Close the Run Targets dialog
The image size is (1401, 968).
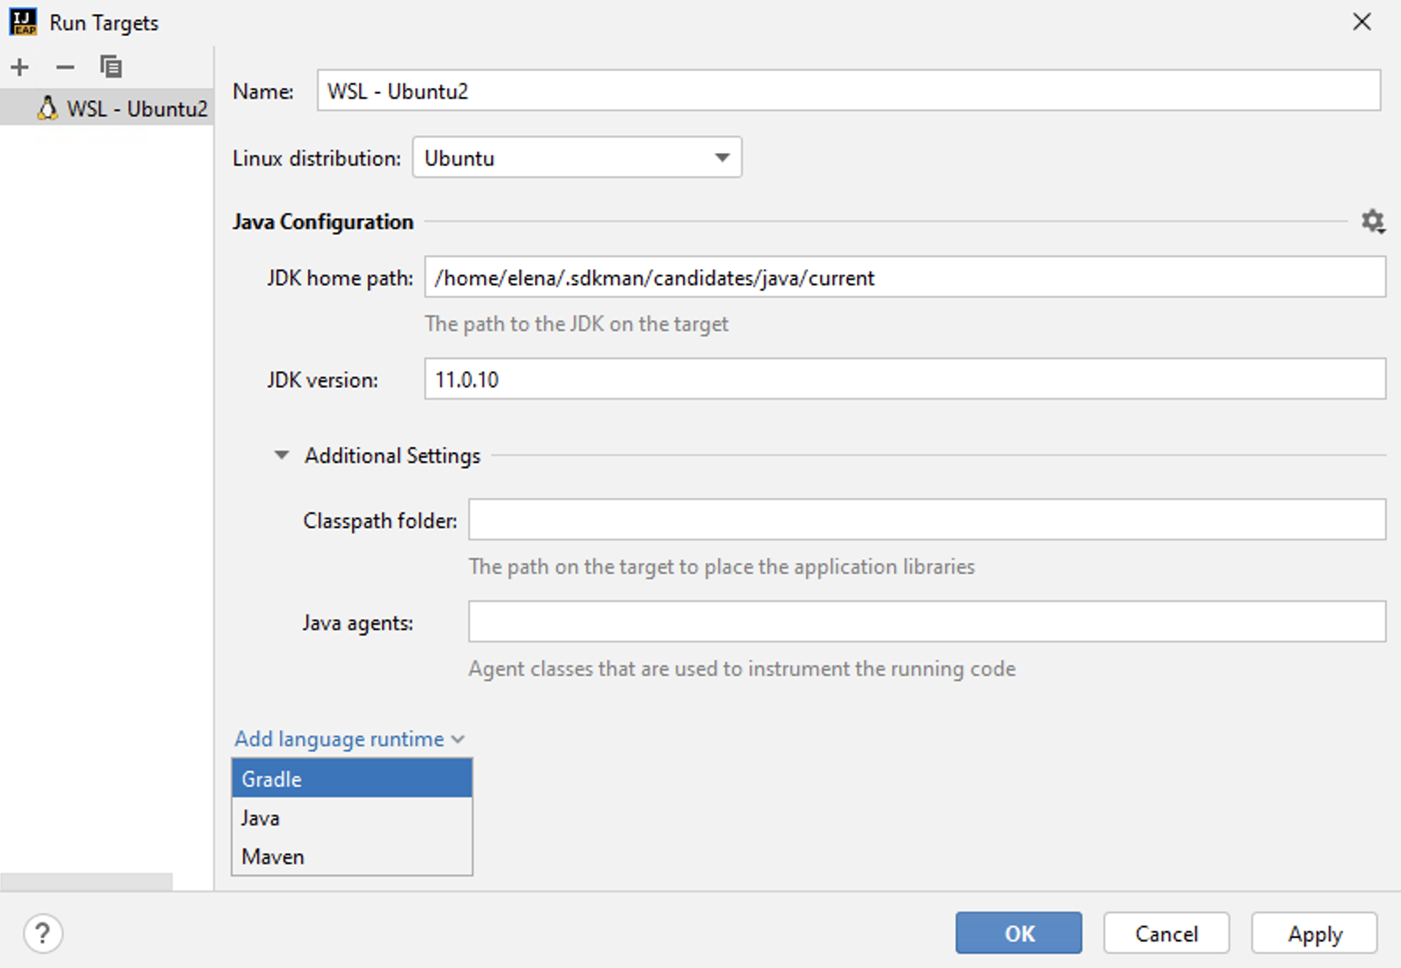click(1361, 22)
